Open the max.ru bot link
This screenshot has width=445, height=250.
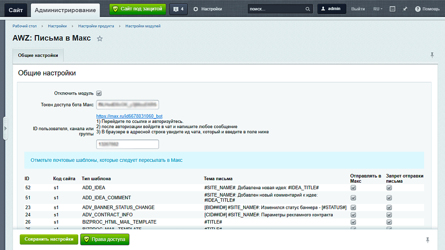(129, 116)
